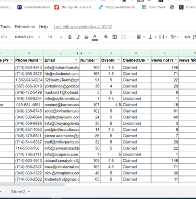
Task: Click the text wrapping icon
Action: 162,37
